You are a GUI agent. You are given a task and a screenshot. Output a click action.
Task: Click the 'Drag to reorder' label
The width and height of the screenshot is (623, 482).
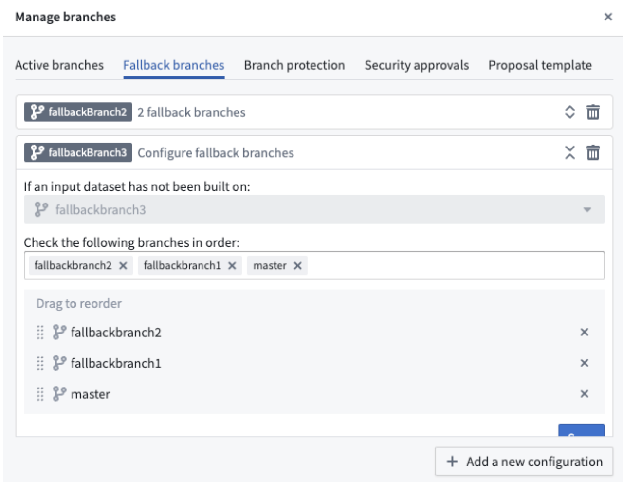pos(79,304)
